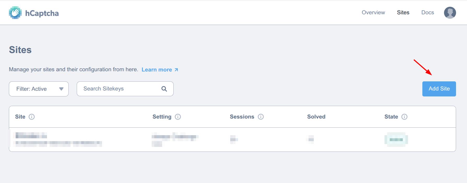This screenshot has width=467, height=183.
Task: Open the blurred site entry in the table
Action: click(x=31, y=136)
